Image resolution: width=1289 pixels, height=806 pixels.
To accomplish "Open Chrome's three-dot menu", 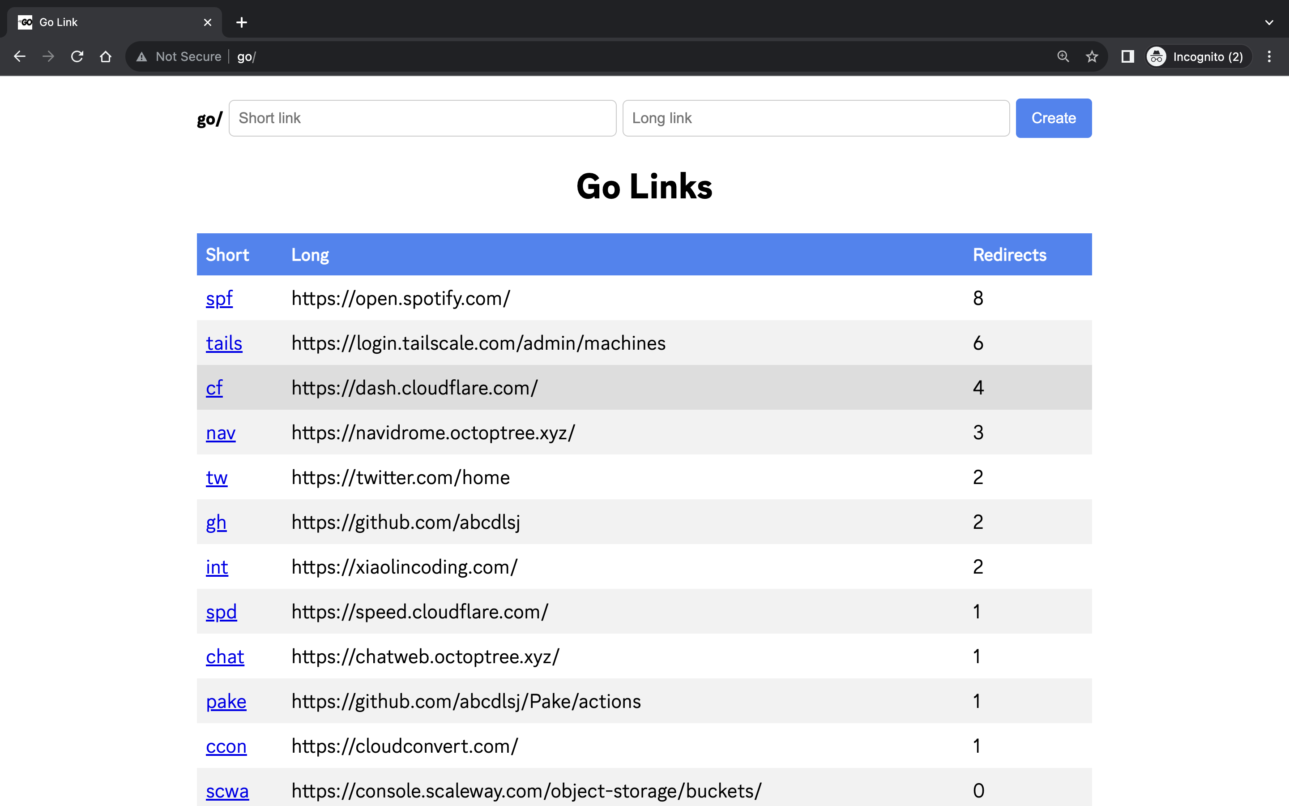I will pos(1270,56).
